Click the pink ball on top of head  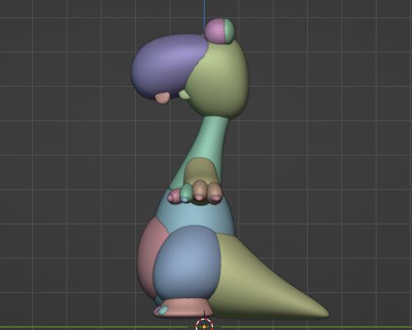215,30
